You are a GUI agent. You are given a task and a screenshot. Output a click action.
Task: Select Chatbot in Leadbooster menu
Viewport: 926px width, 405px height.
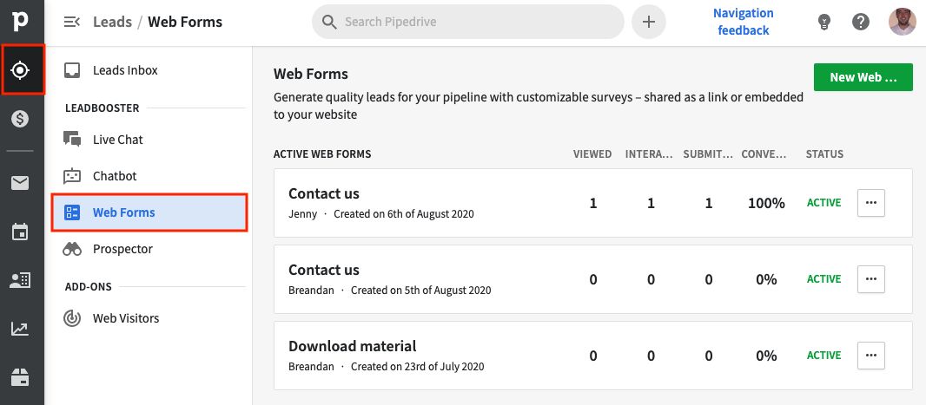tap(115, 176)
